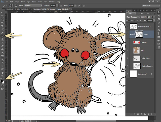Choose the Type tool

[x=2, y=62]
